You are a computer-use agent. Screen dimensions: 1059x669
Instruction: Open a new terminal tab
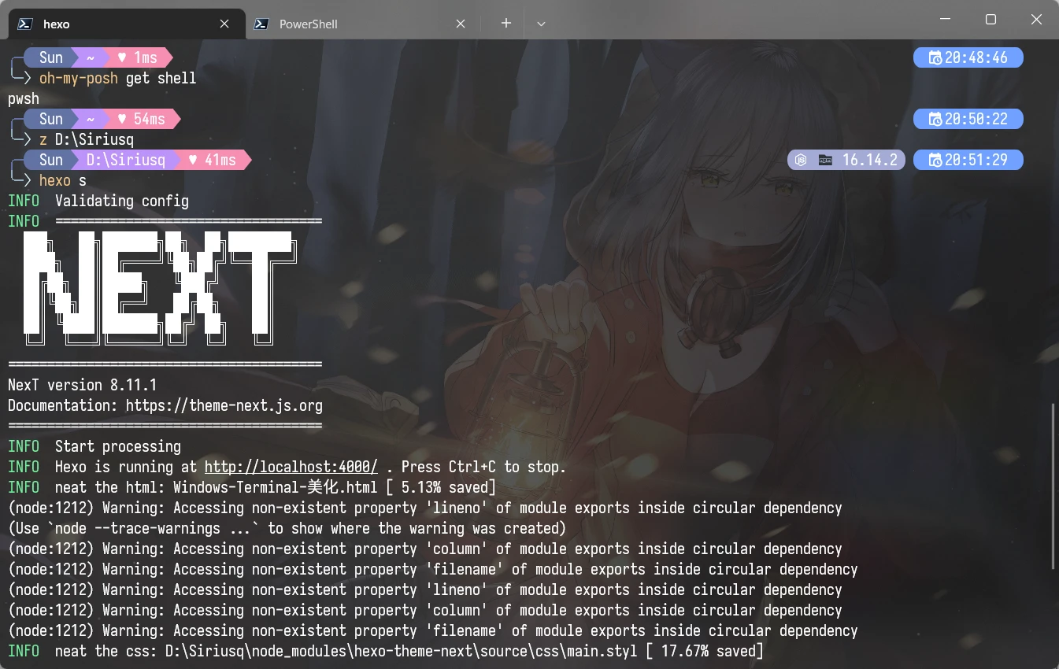(x=506, y=24)
